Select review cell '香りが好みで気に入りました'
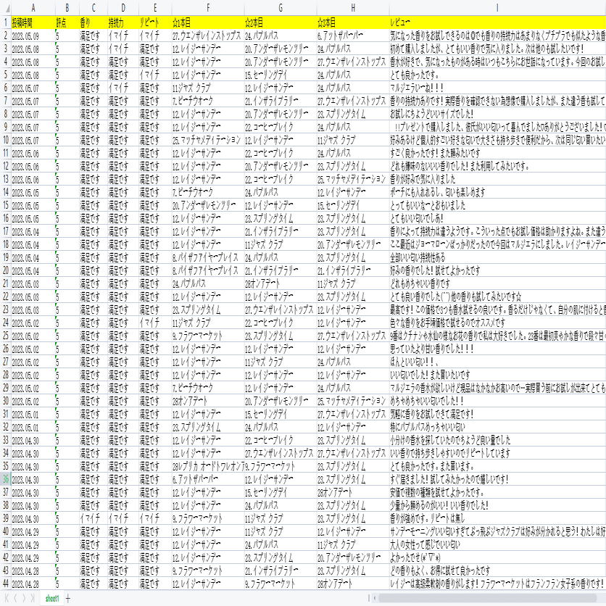 pos(497,179)
